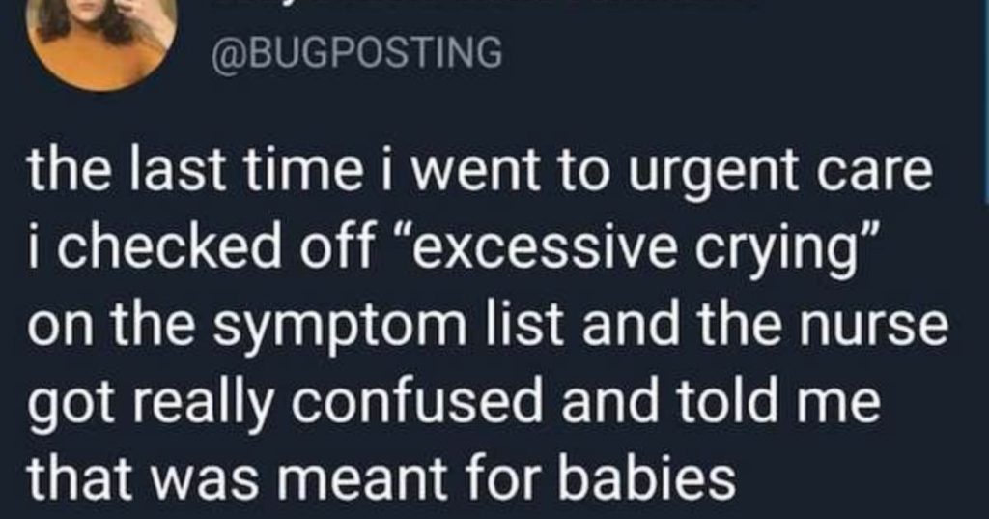Click the tweet line starting "the last time"

click(479, 174)
